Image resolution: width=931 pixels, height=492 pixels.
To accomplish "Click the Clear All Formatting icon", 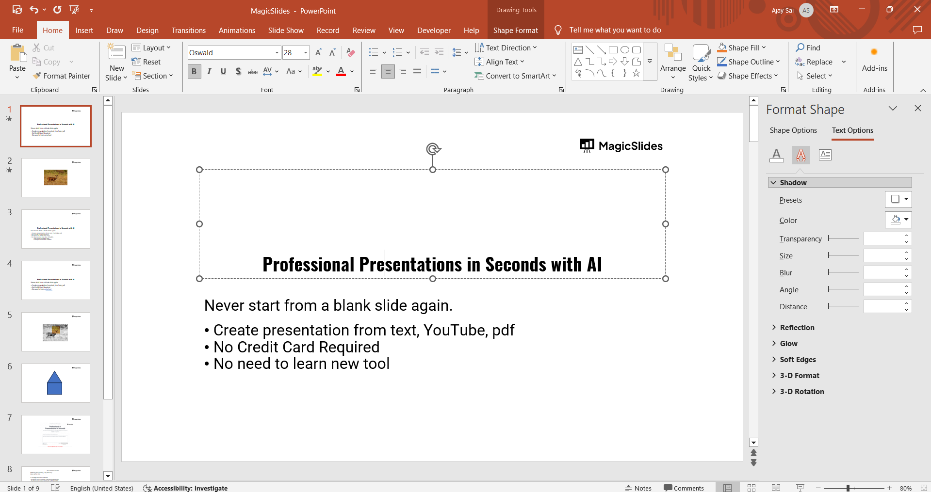I will click(351, 53).
